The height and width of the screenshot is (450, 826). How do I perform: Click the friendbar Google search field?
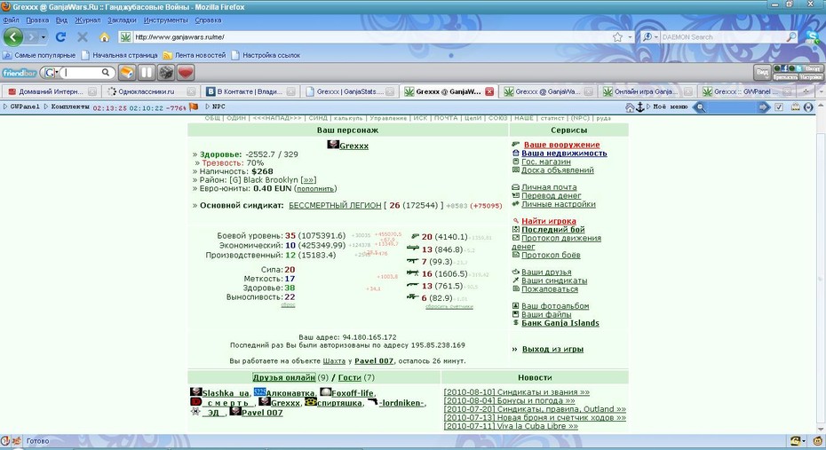click(x=82, y=73)
